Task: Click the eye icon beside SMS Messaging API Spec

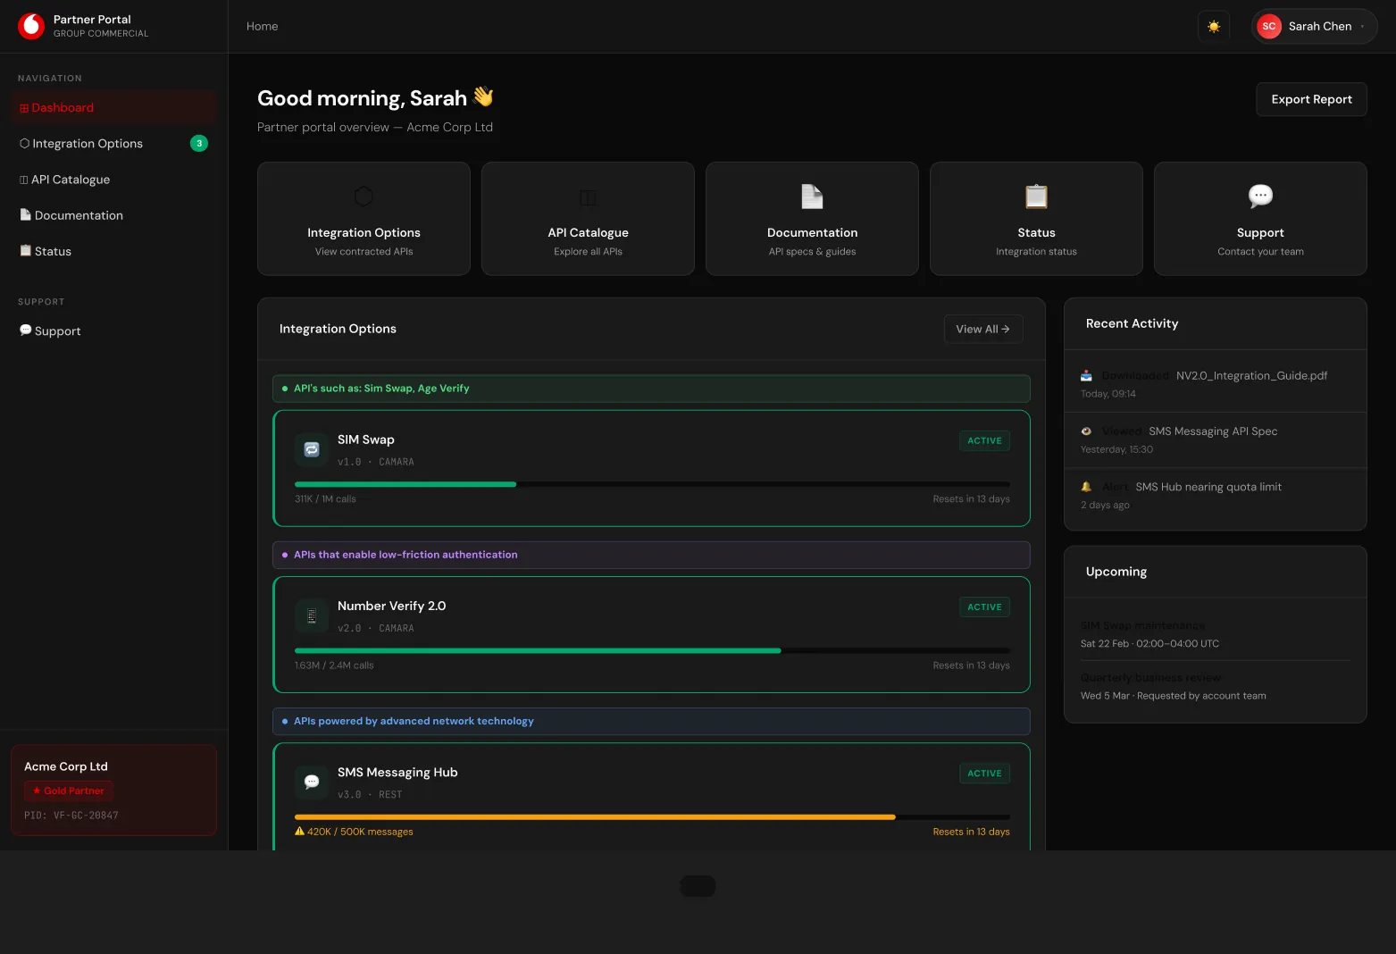Action: tap(1086, 431)
